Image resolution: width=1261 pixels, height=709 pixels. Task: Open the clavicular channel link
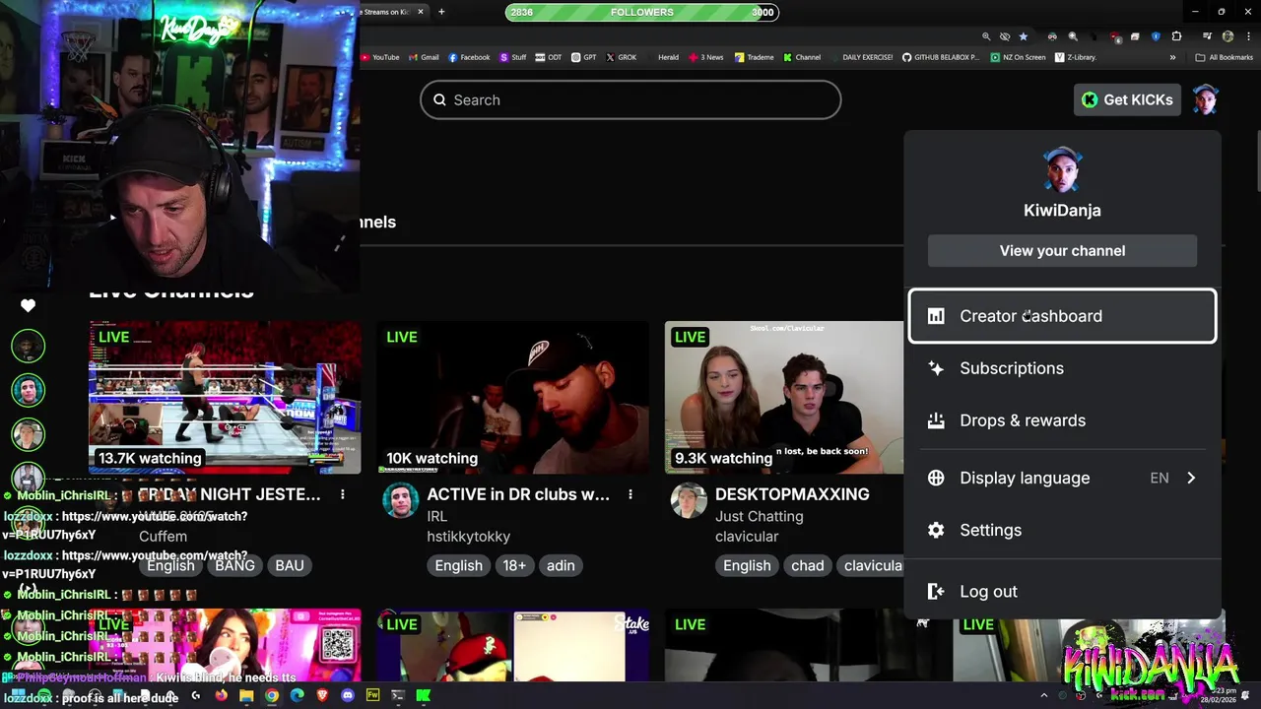(747, 537)
